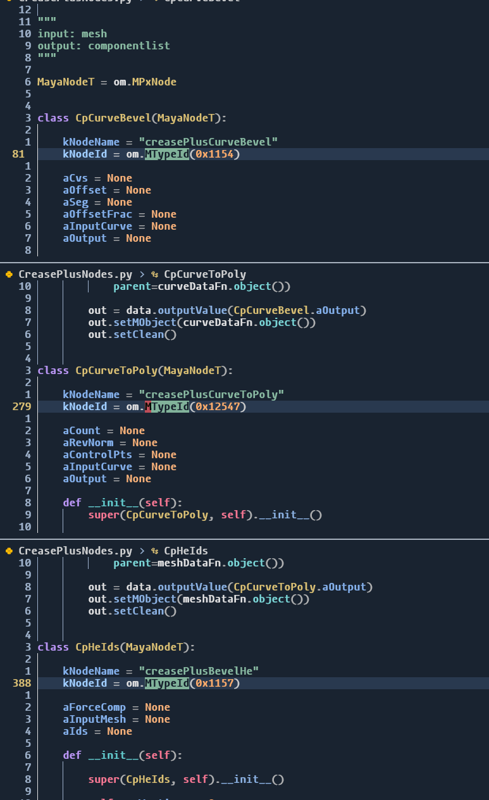The image size is (489, 800).
Task: Click the 'aCvs = None' line
Action: 97,178
